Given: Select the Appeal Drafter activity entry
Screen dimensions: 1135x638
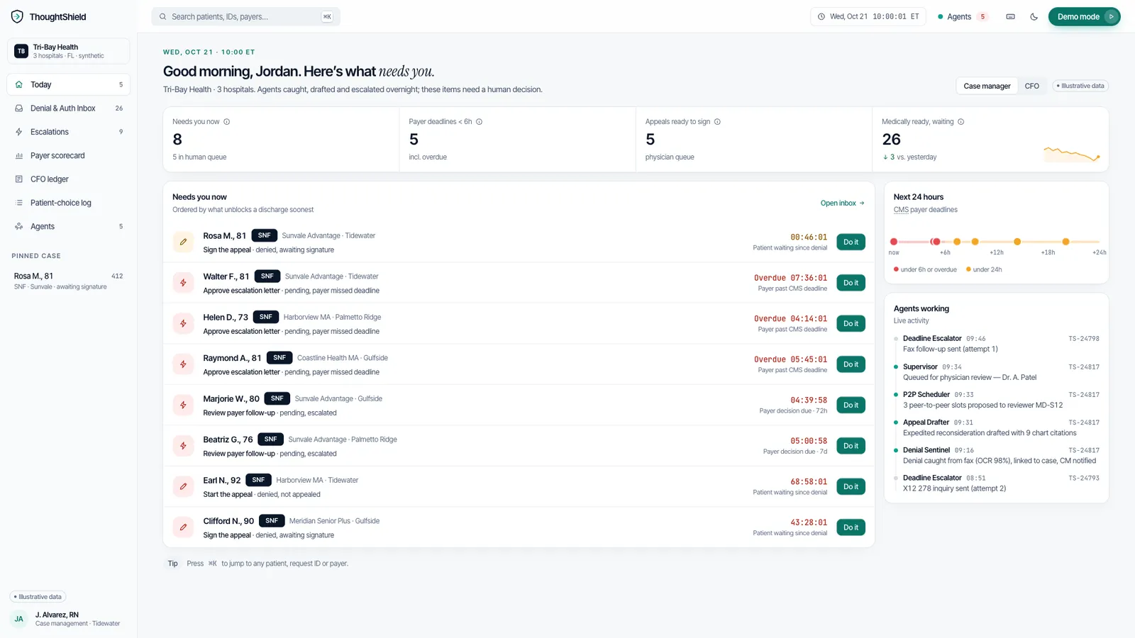Looking at the screenshot, I should point(996,427).
